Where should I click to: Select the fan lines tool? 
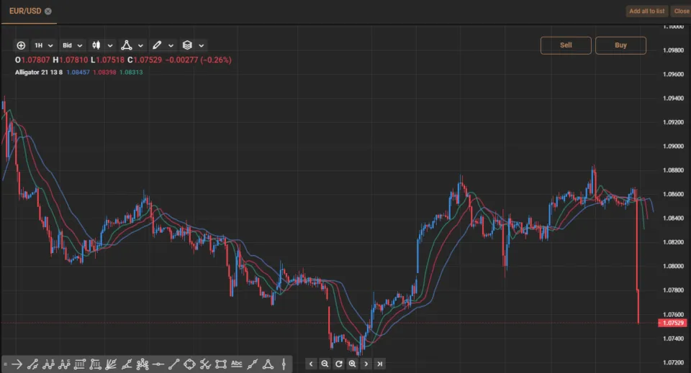(x=111, y=364)
